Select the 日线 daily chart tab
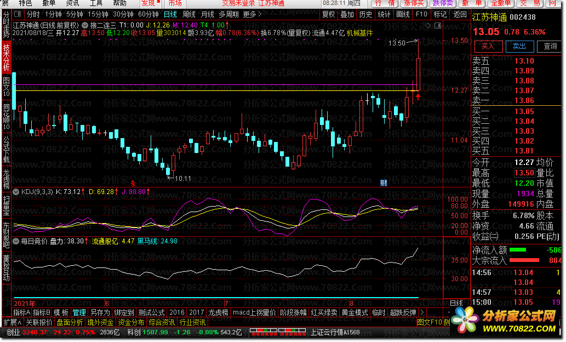The width and height of the screenshot is (566, 342). (x=170, y=14)
